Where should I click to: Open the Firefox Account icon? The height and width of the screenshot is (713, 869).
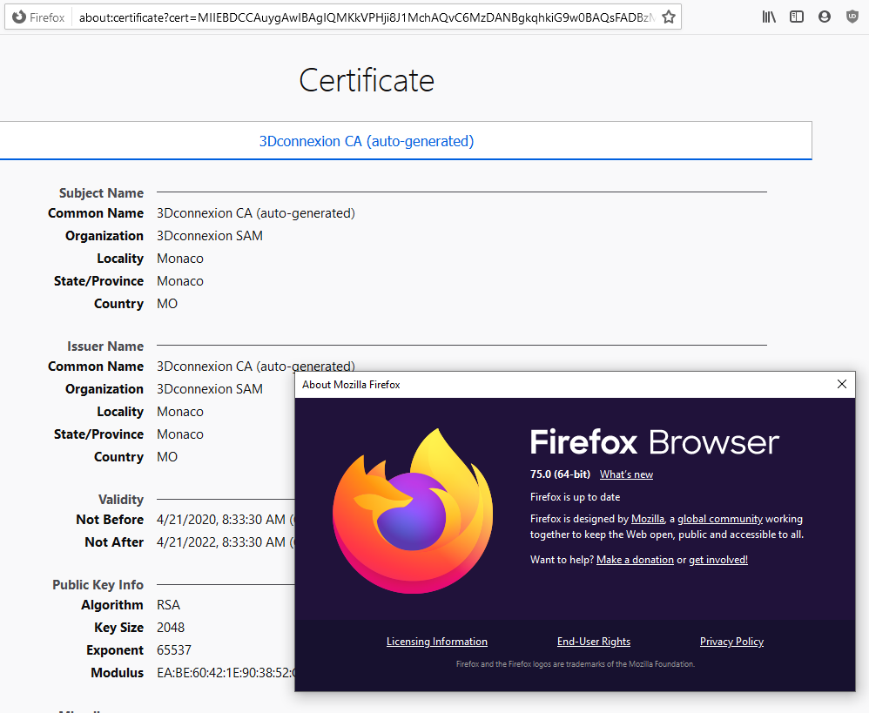(825, 17)
